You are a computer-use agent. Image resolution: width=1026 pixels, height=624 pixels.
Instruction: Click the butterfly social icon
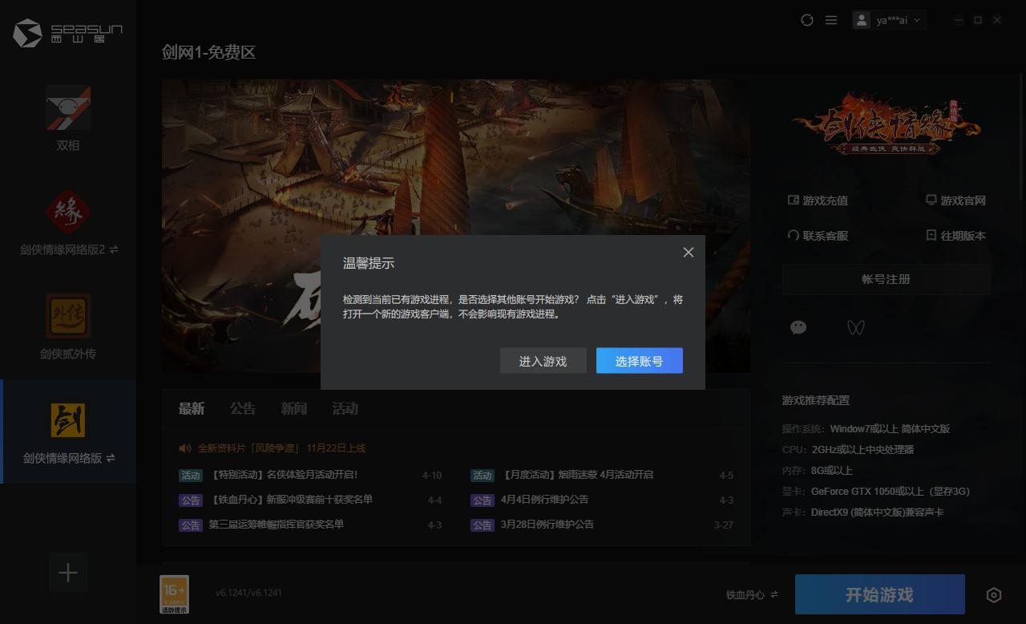click(856, 327)
